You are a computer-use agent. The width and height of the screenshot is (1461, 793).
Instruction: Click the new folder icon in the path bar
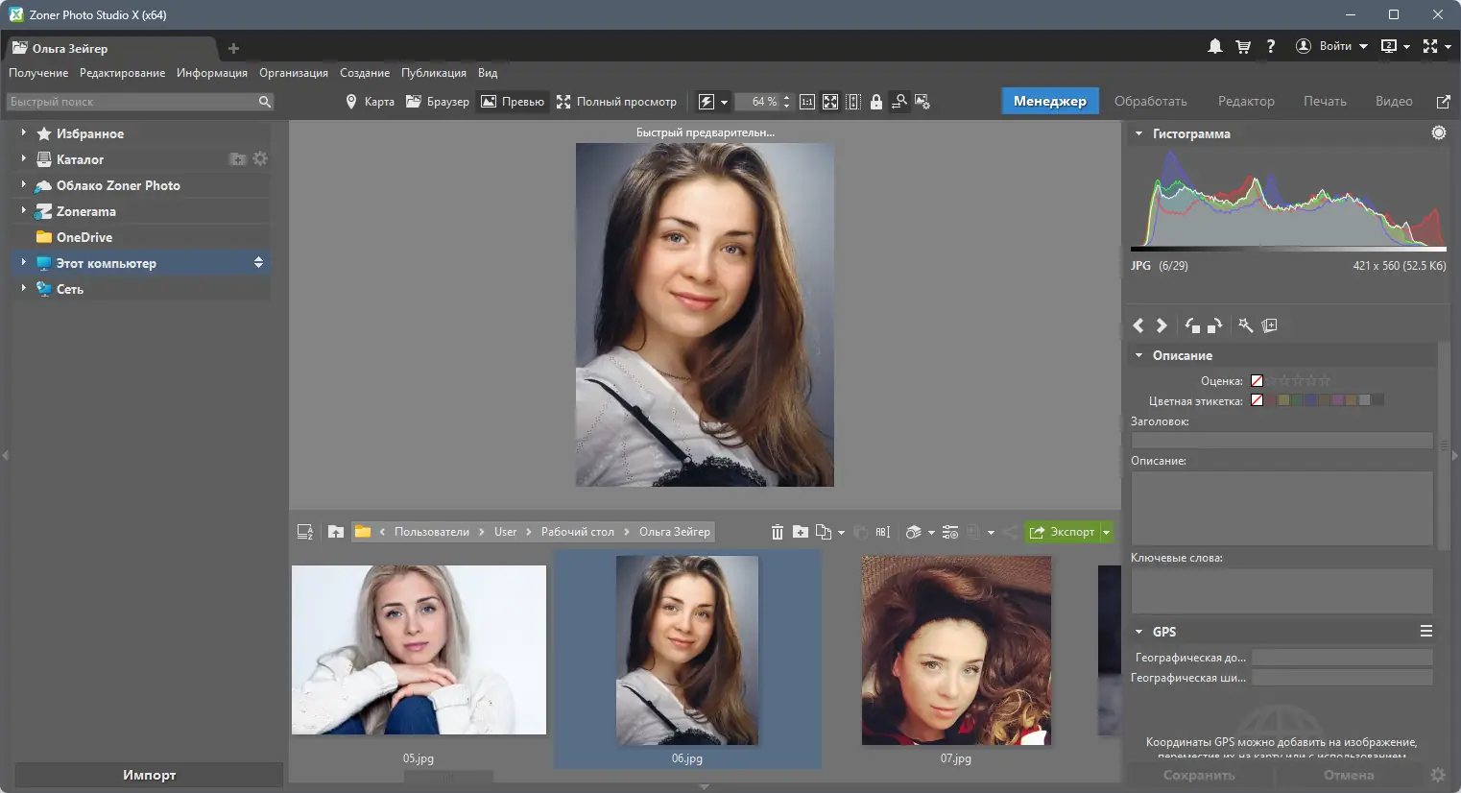point(801,532)
